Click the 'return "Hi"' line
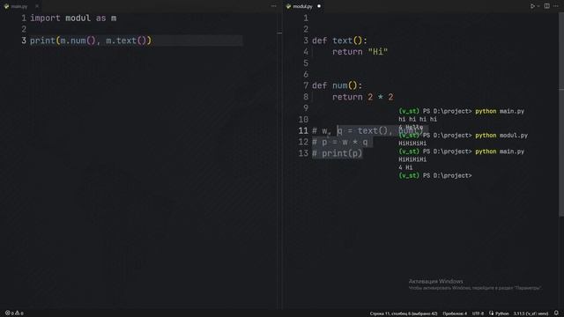564x317 pixels. click(360, 52)
